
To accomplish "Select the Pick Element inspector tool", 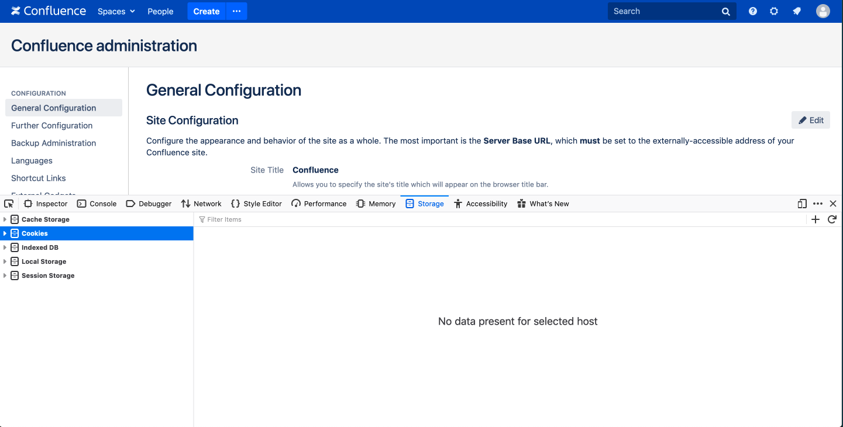I will [x=8, y=204].
